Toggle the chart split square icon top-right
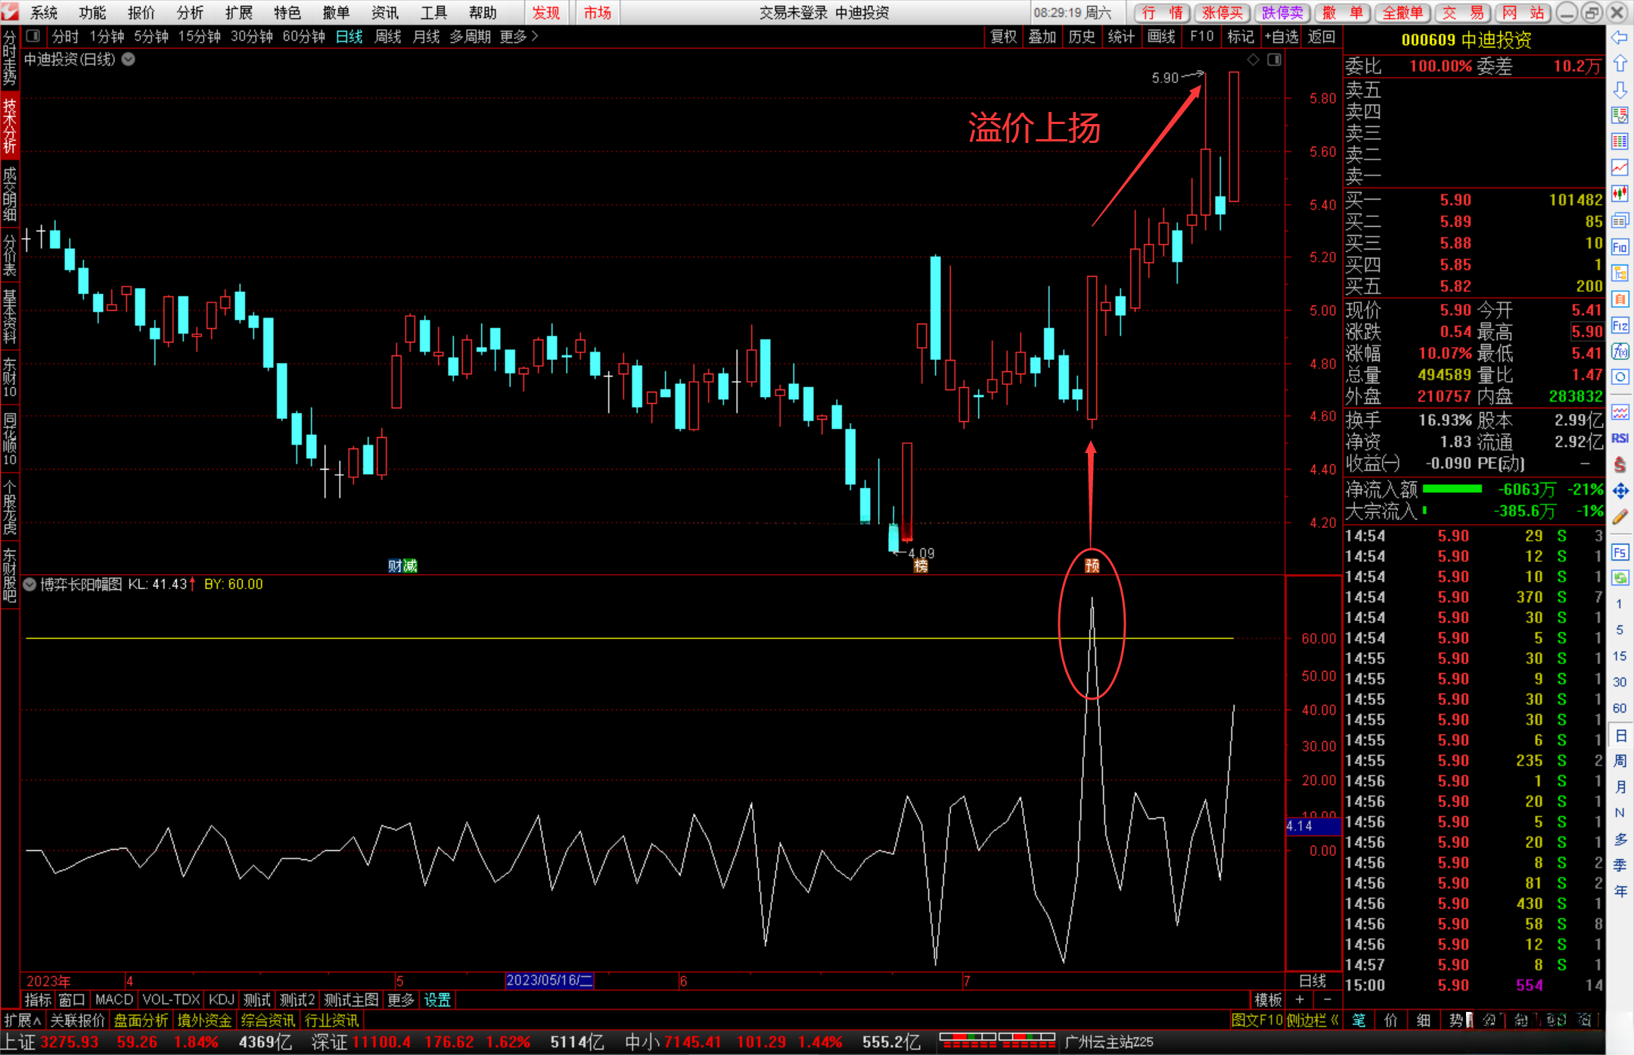The width and height of the screenshot is (1634, 1055). [x=1274, y=60]
